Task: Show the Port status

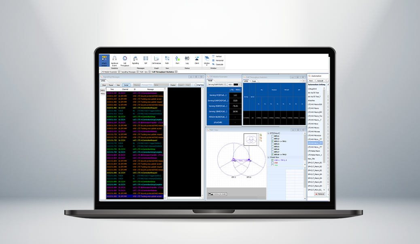Action: coord(177,60)
